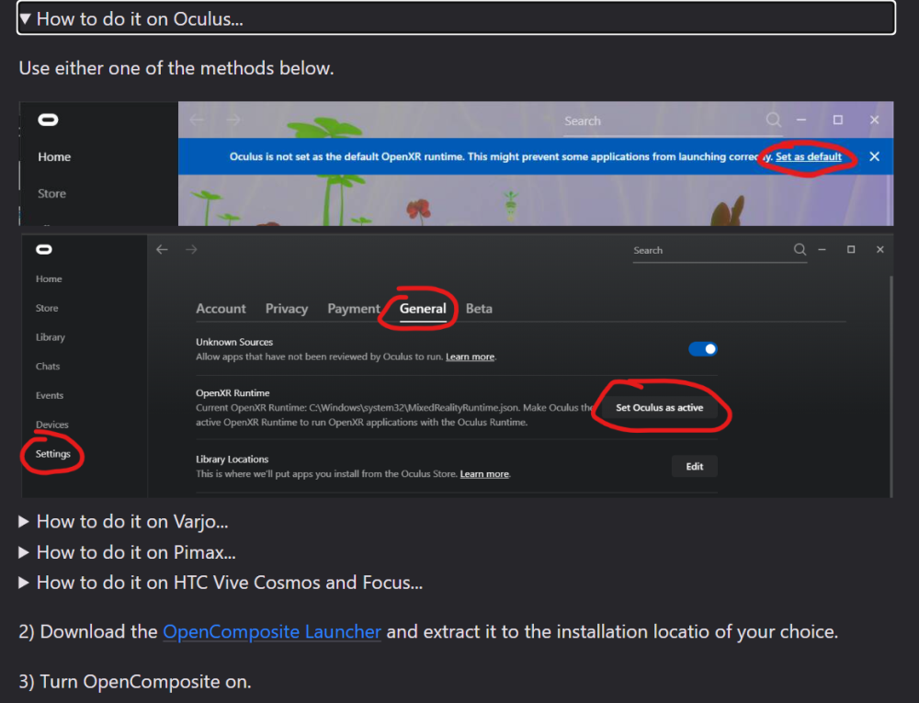This screenshot has height=703, width=919.
Task: Switch to the Payment tab
Action: (354, 309)
